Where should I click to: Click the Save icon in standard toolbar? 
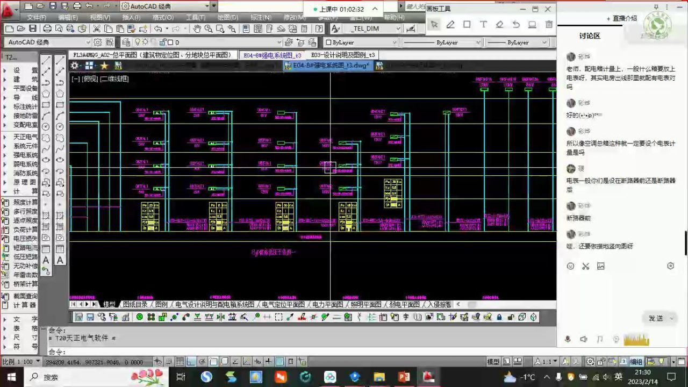[33, 28]
